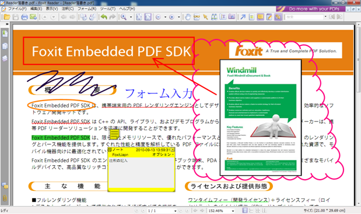
Task: Click the rotate pages right icon
Action: (92, 17)
